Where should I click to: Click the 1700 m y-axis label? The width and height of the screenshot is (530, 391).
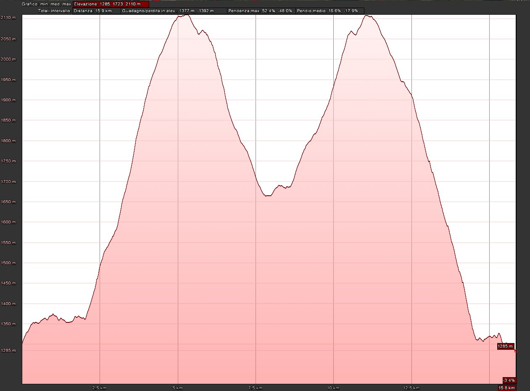point(8,182)
